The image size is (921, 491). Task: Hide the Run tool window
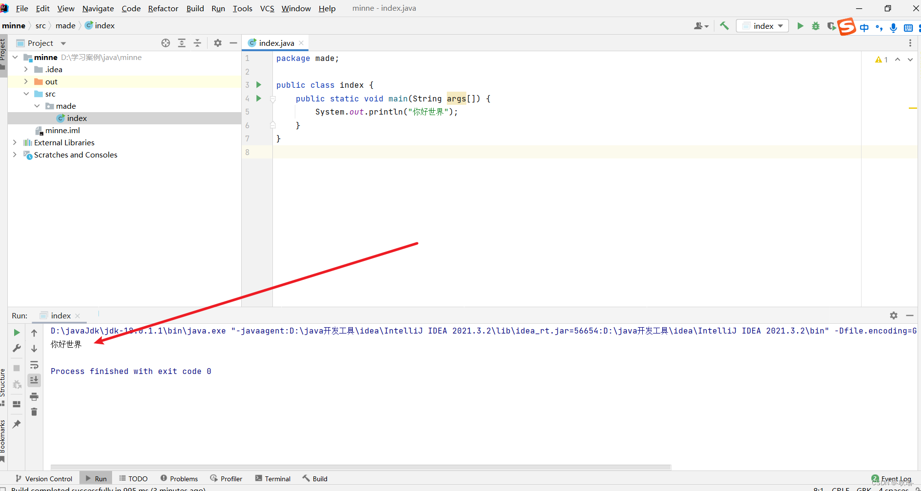coord(910,315)
